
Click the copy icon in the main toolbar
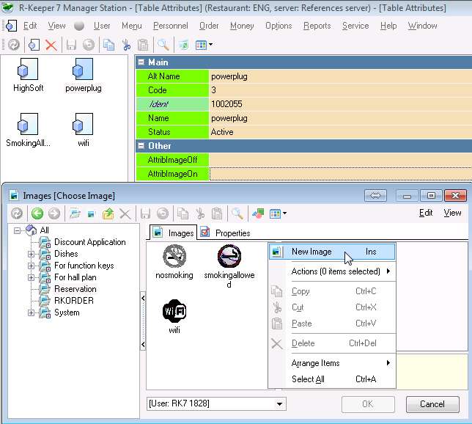coord(108,45)
